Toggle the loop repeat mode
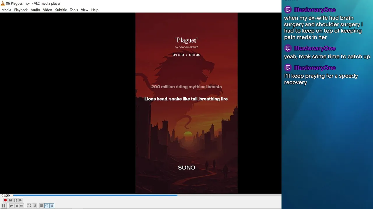Image resolution: width=373 pixels, height=209 pixels. (x=47, y=206)
